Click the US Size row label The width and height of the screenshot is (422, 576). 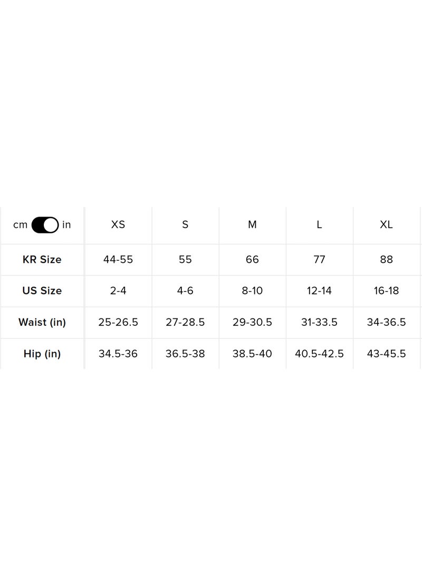coord(42,290)
